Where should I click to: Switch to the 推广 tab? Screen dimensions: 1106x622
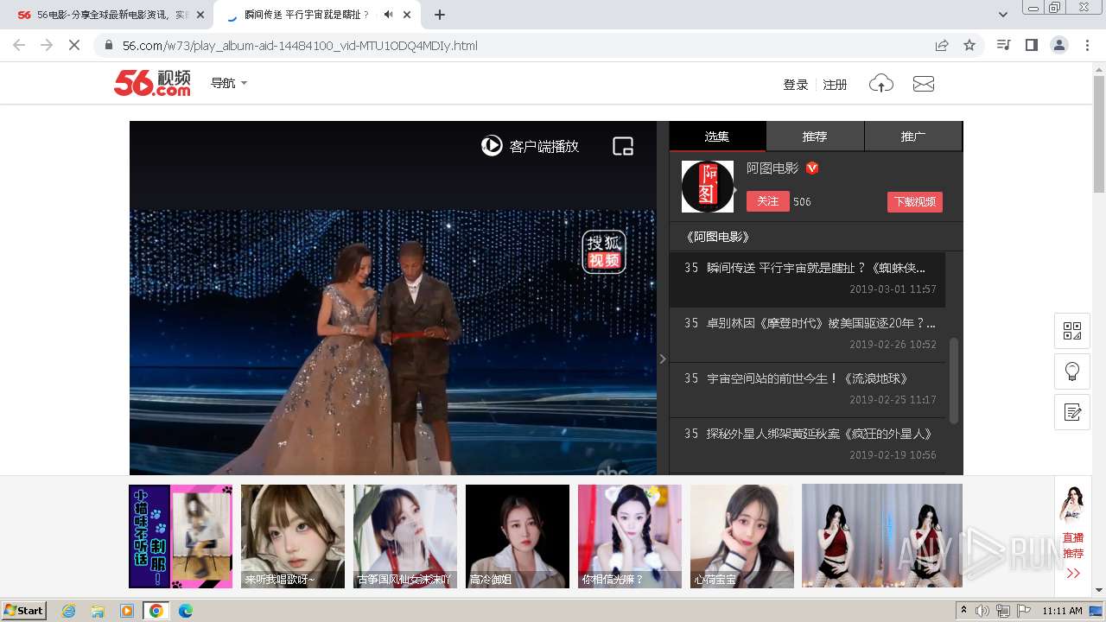point(913,136)
